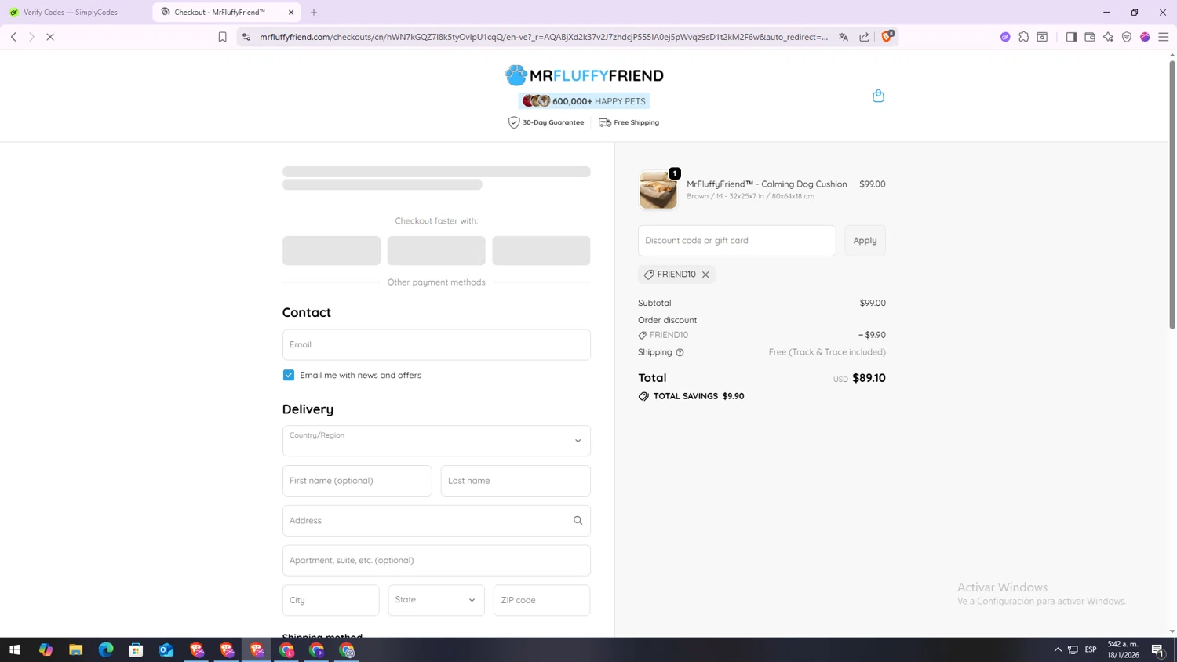The height and width of the screenshot is (662, 1177).
Task: Open a new browser tab
Action: [x=314, y=13]
